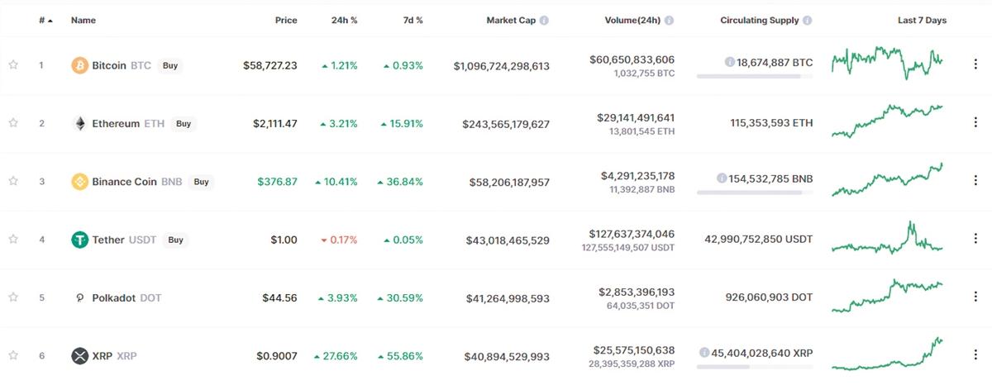Click the Tether green logo icon
Screen dimensions: 992x385
click(x=79, y=240)
